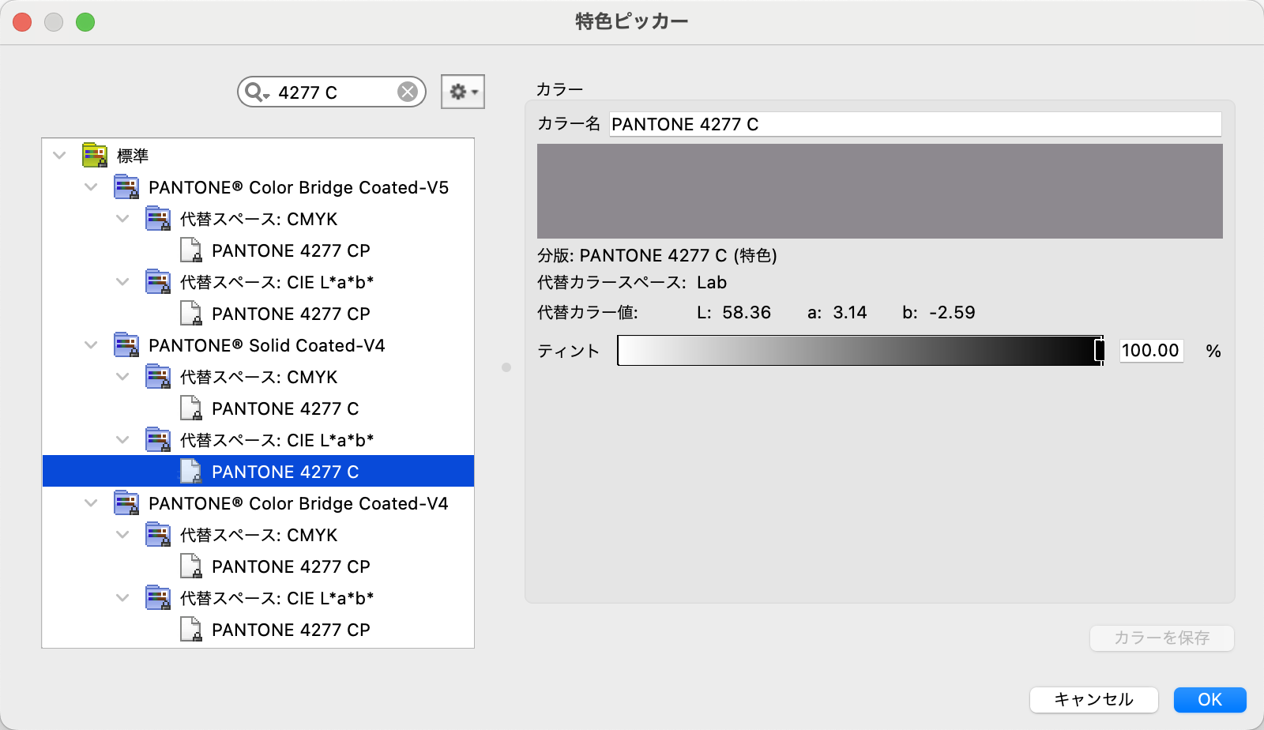
Task: Collapse PANTONE Color Bridge Coated-V5 node
Action: [91, 187]
